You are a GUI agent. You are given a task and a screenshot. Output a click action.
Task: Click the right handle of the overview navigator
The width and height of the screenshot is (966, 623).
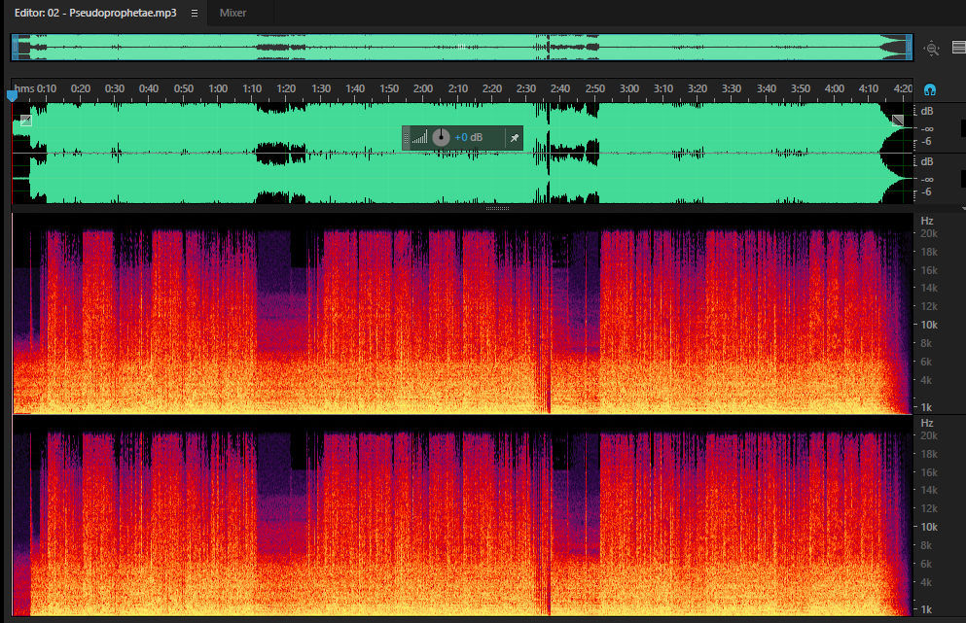click(909, 48)
